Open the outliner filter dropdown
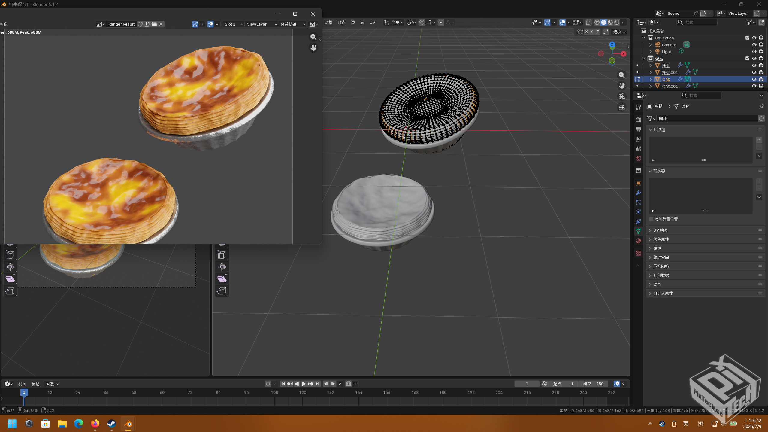 (x=751, y=22)
